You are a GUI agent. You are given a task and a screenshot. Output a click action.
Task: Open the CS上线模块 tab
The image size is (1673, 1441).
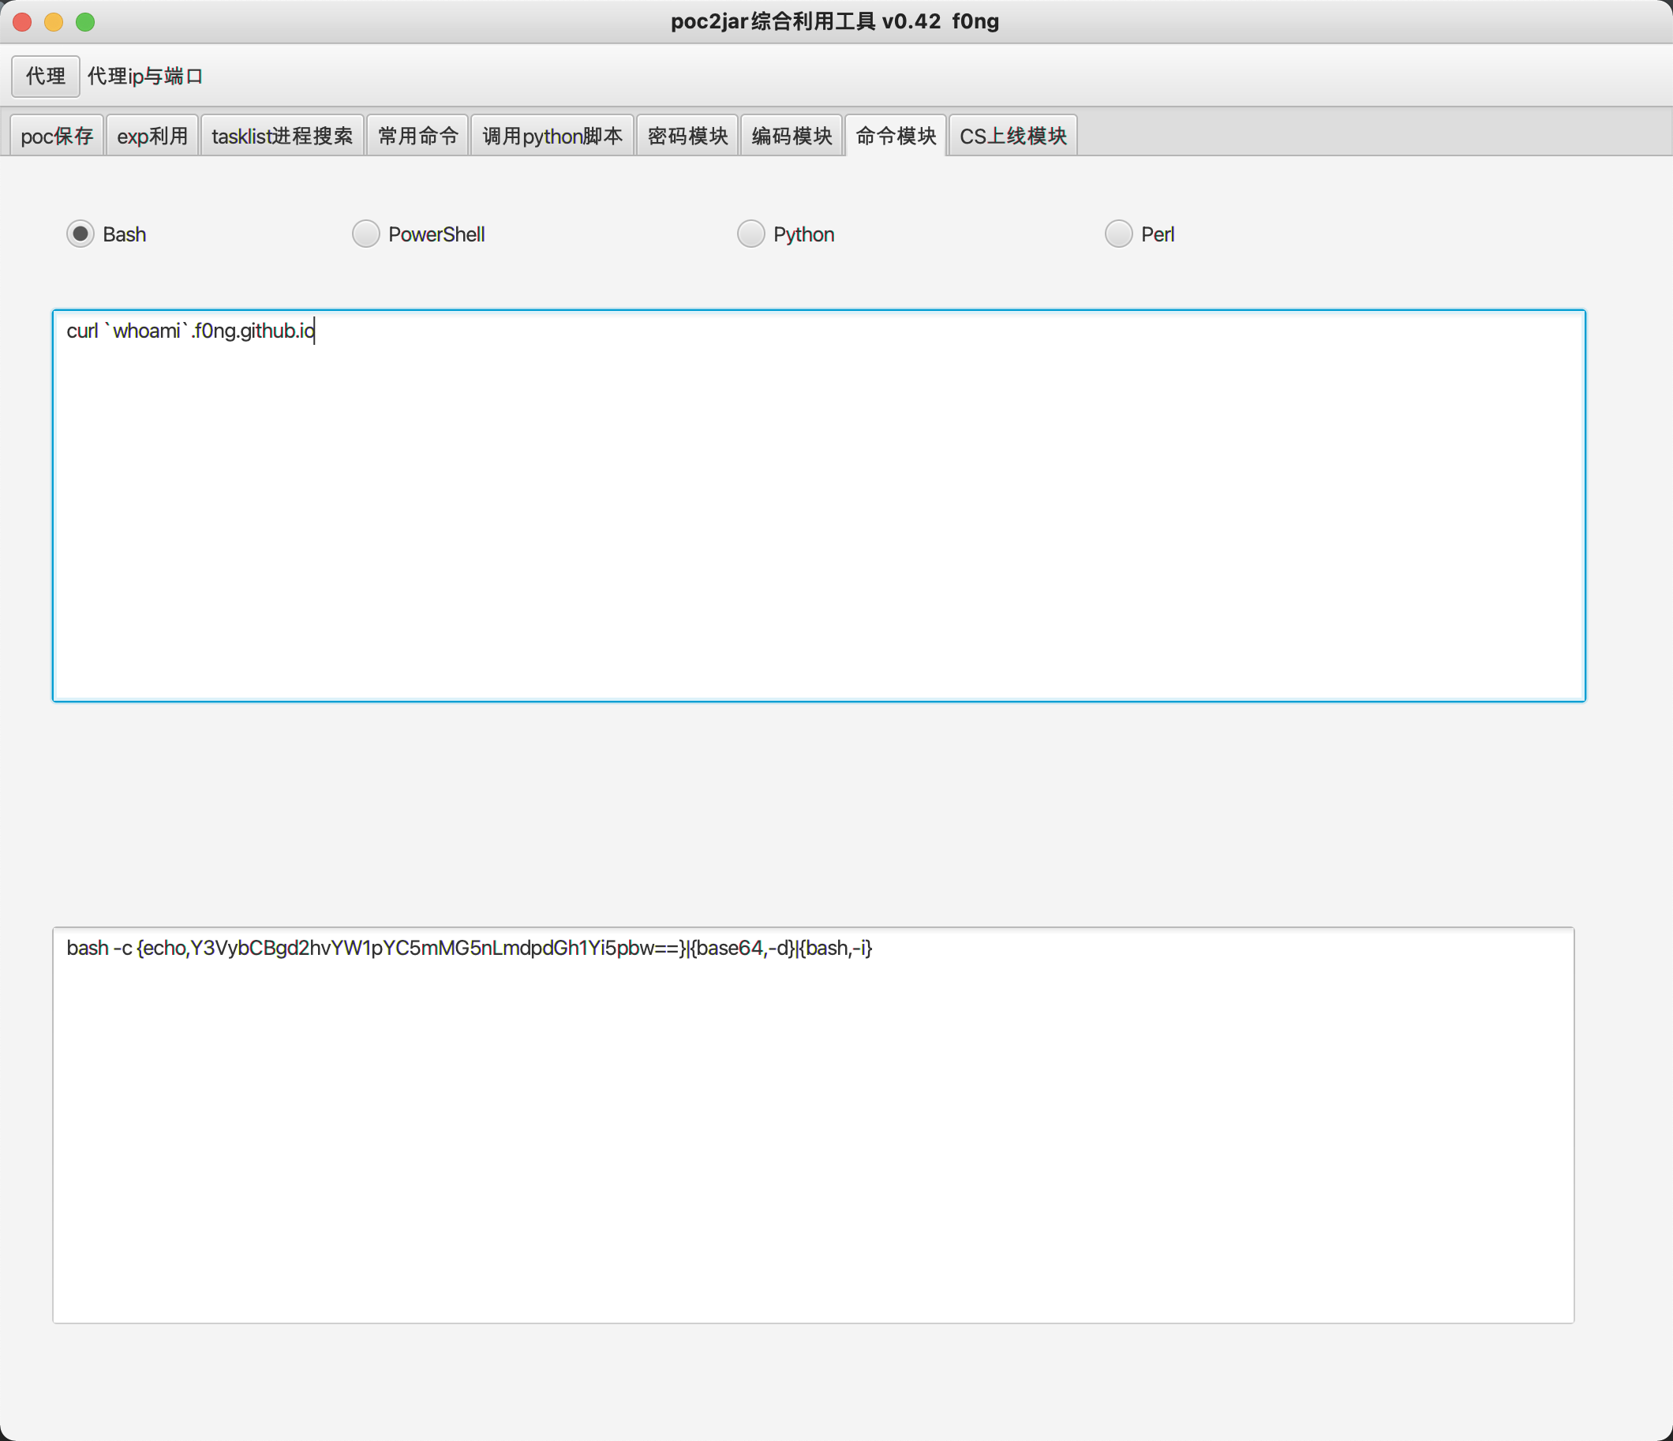pos(1012,136)
